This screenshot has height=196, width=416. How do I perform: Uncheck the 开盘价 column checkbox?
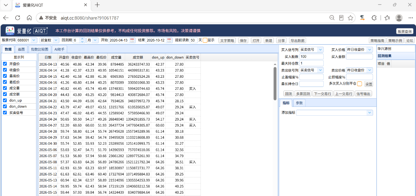pos(5,64)
